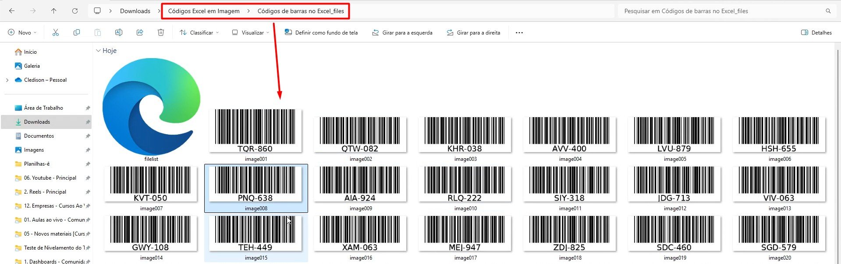Open the Classificar sort dropdown
This screenshot has height=264, width=841.
(199, 32)
